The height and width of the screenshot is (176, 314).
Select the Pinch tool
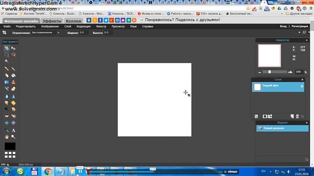point(13,123)
